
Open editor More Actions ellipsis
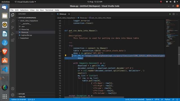point(177,14)
